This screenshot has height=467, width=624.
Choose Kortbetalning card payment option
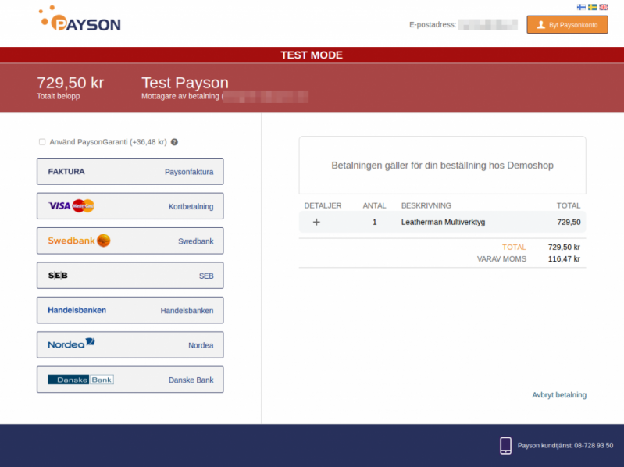click(130, 206)
